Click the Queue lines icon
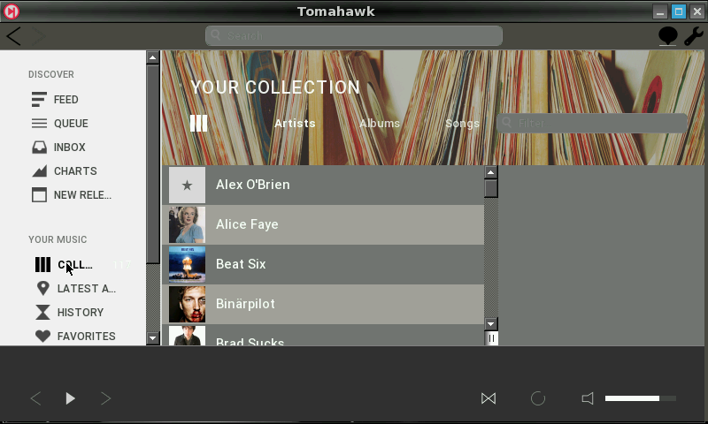This screenshot has height=424, width=708. click(39, 124)
